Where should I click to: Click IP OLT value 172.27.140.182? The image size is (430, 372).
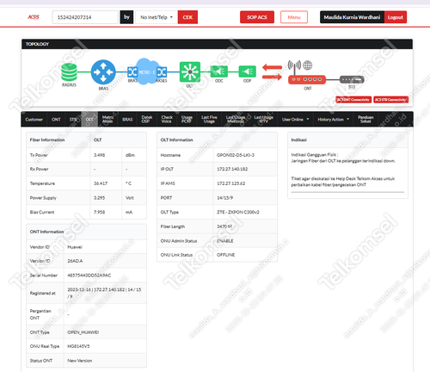pos(232,169)
